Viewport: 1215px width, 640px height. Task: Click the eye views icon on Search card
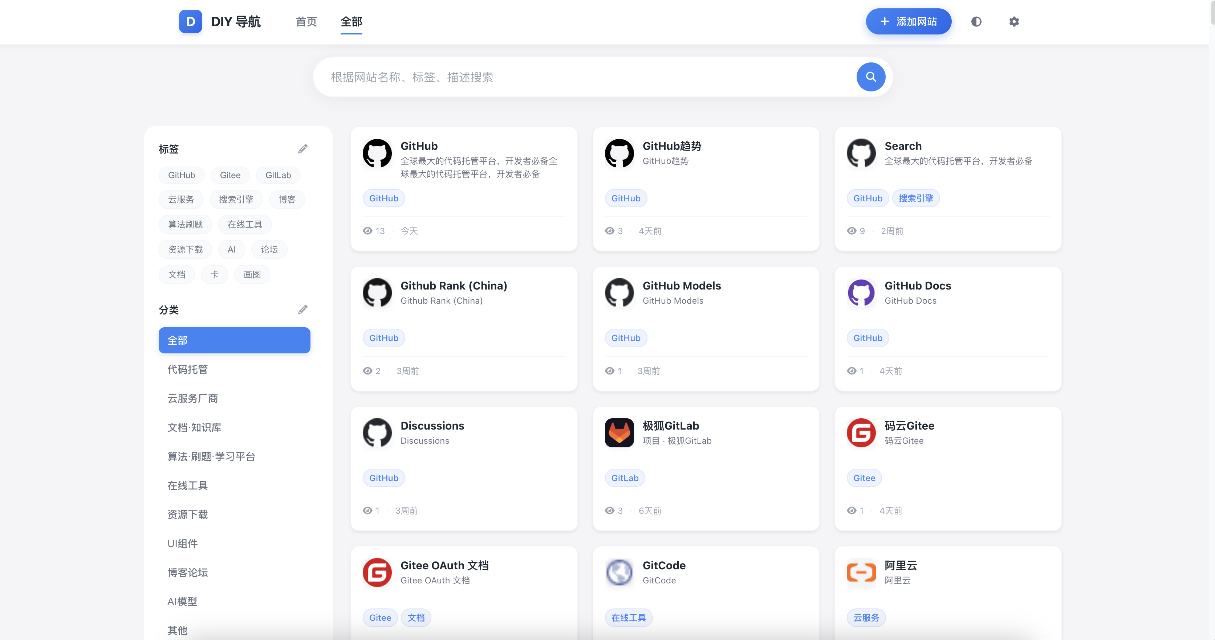point(852,231)
